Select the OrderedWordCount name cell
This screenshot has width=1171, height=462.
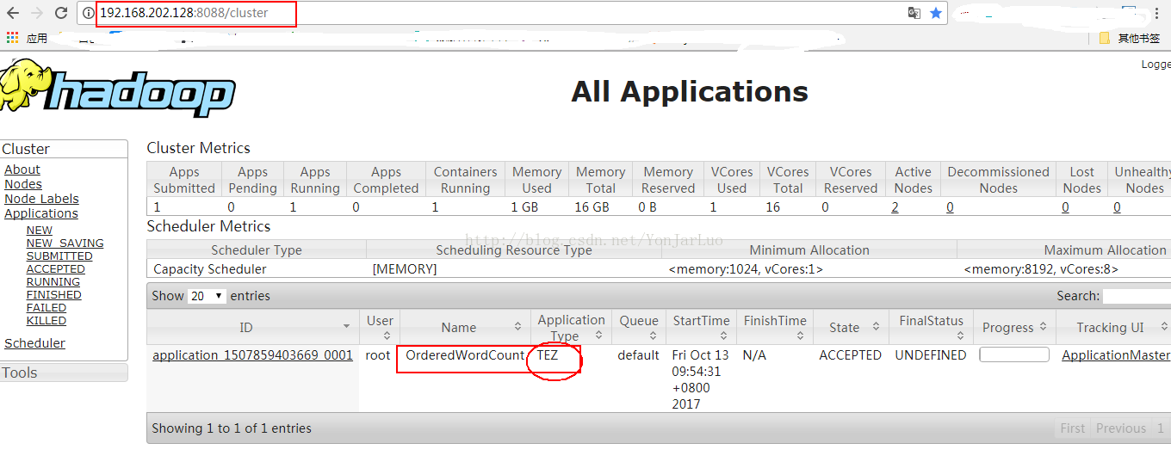(465, 355)
